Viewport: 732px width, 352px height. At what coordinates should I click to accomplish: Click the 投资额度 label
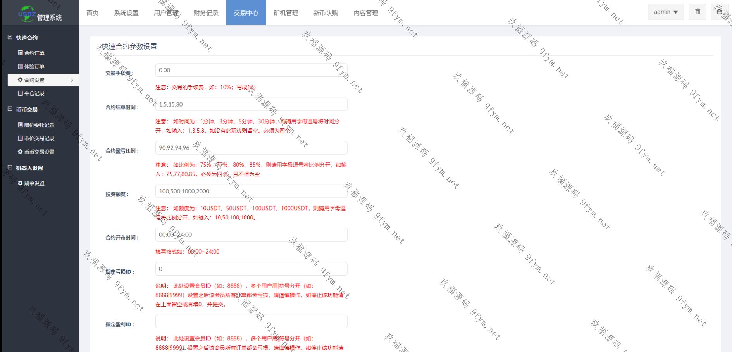117,194
